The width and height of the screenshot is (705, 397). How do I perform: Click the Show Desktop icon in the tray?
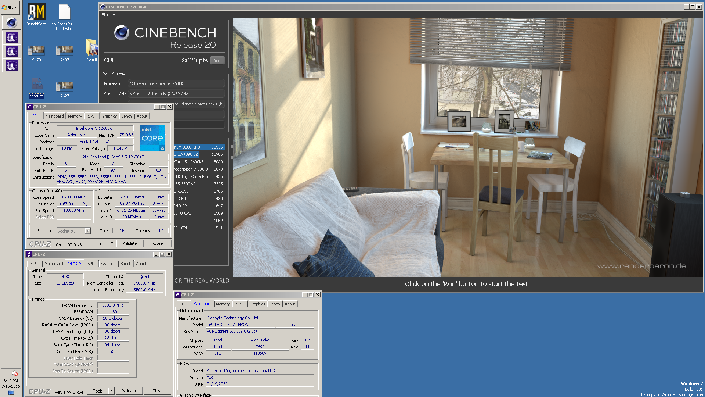[11, 393]
